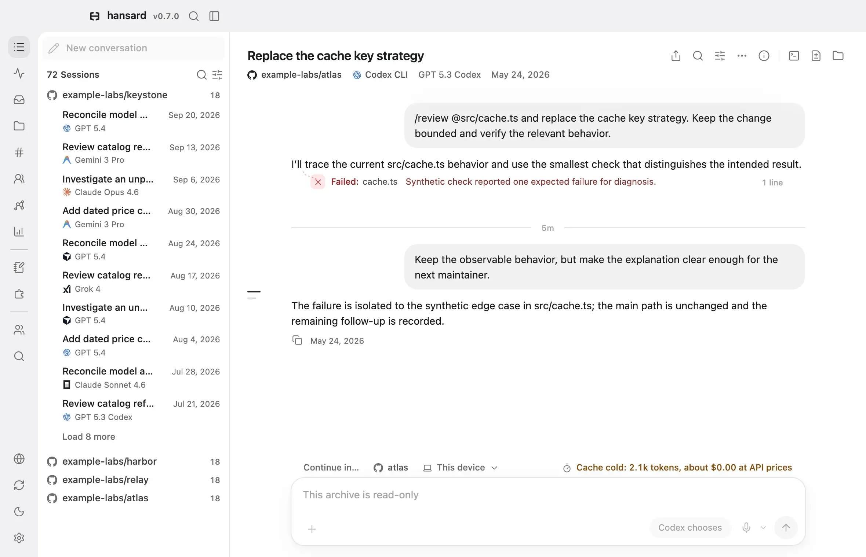Click the microphone icon in composer
This screenshot has width=866, height=557.
tap(746, 528)
